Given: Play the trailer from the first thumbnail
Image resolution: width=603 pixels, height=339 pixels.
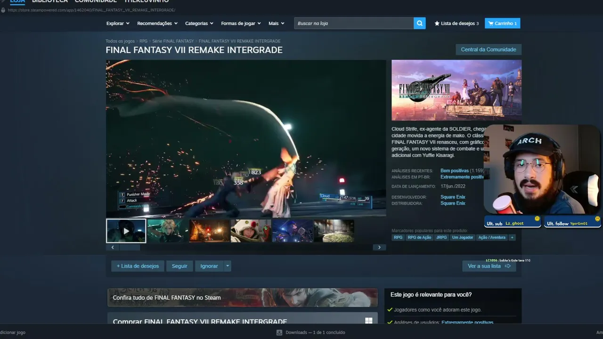Looking at the screenshot, I should click(126, 231).
